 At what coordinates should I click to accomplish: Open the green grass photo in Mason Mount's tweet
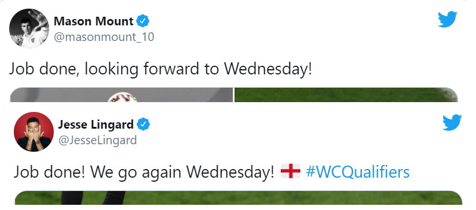[346, 95]
